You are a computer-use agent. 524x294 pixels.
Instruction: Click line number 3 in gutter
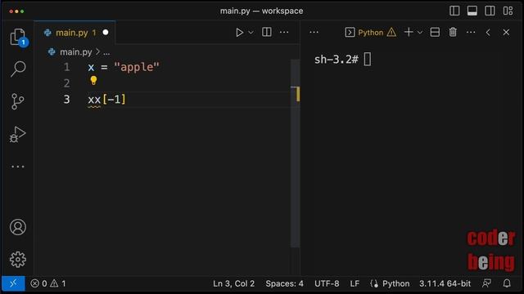[x=66, y=100]
